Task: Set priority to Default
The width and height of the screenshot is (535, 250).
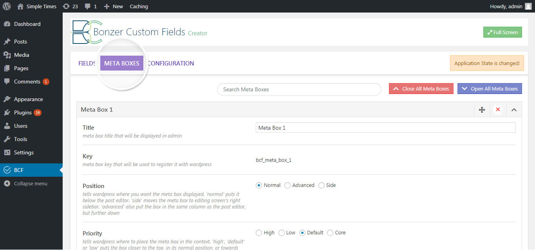Action: [302, 233]
